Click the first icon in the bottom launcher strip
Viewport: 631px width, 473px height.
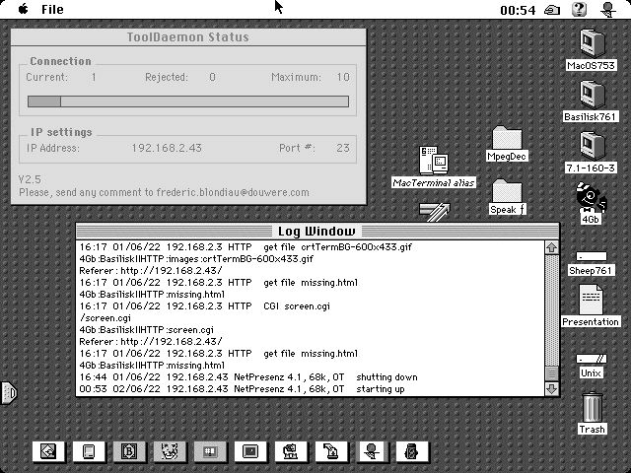(x=48, y=451)
